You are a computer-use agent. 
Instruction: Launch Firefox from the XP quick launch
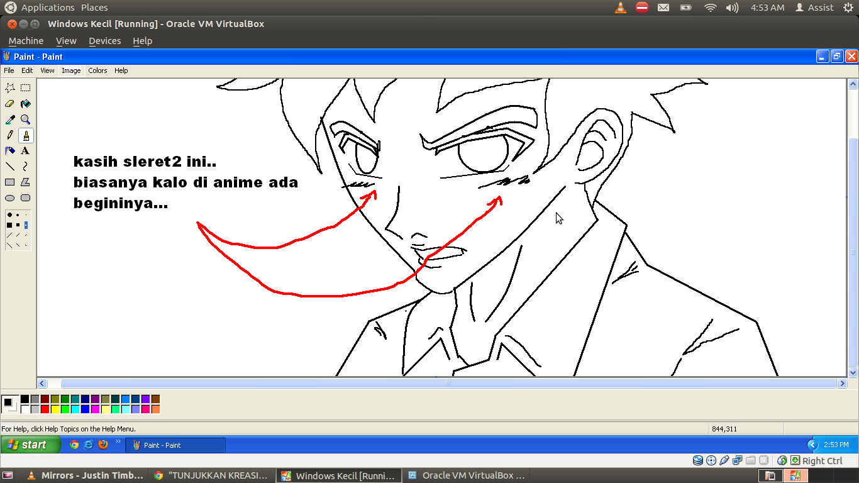pos(103,445)
